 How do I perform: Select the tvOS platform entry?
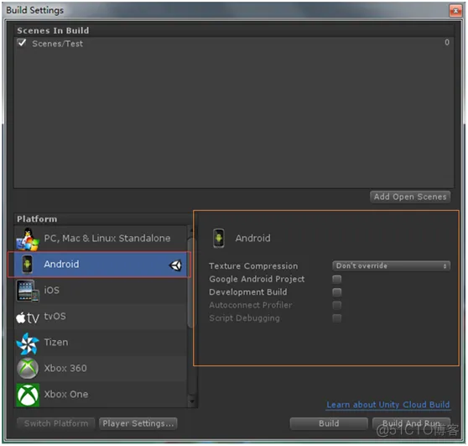[x=101, y=317]
